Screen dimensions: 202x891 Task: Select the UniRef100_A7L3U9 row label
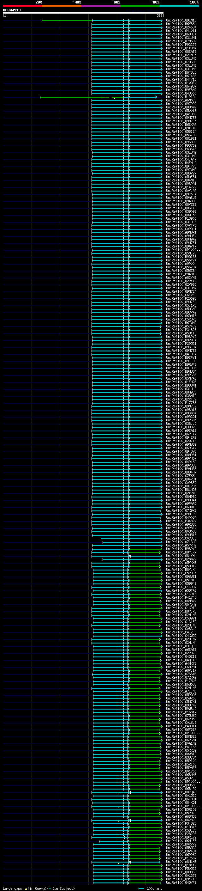pos(181,542)
